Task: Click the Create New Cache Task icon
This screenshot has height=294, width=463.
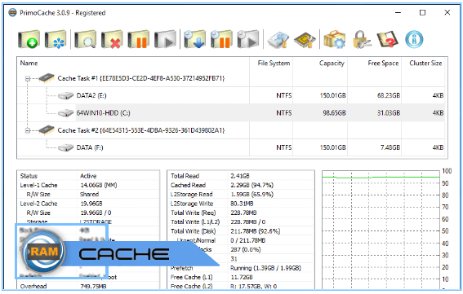Action: pos(29,39)
